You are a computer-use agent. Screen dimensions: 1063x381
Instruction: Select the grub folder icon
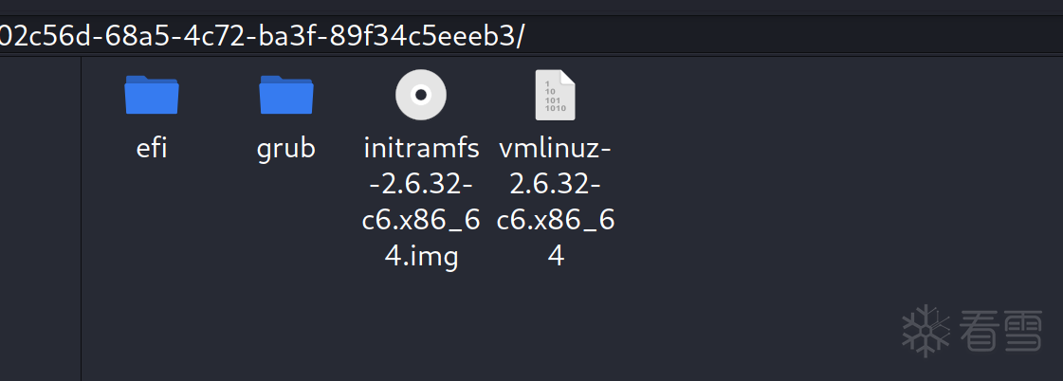(286, 95)
